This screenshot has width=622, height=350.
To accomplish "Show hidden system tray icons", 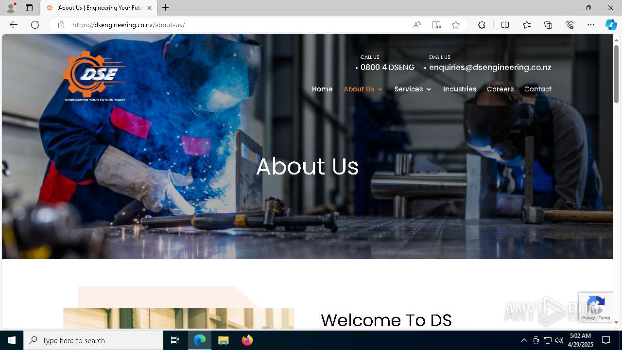I will 524,340.
